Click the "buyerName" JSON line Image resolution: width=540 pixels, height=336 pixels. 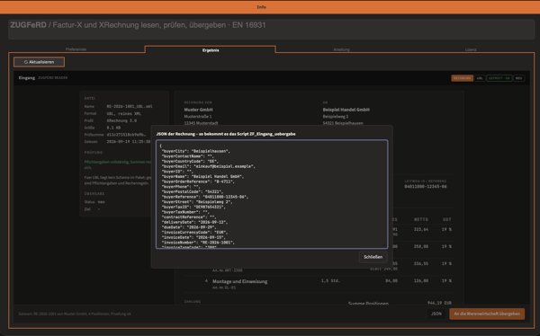(x=202, y=176)
